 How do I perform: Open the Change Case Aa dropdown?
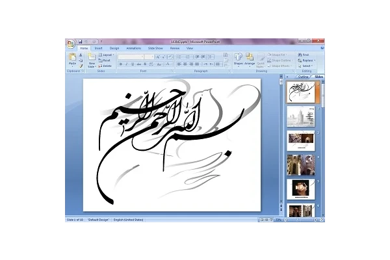tap(159, 64)
